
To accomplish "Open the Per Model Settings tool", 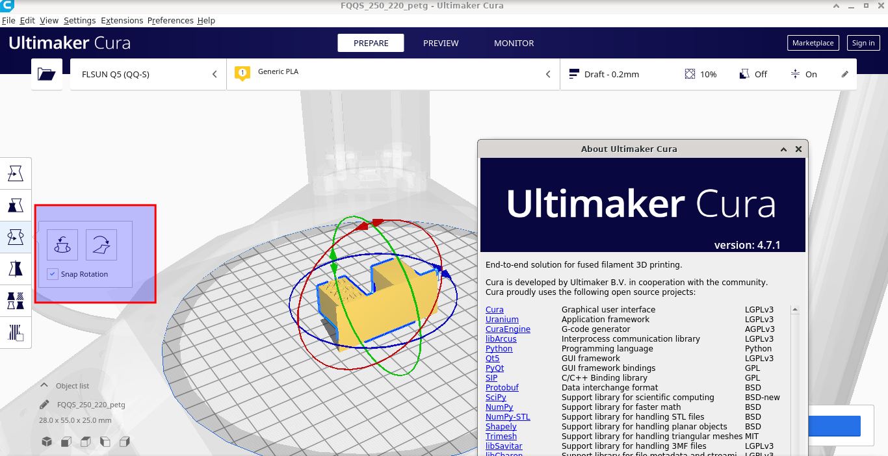I will pos(15,301).
